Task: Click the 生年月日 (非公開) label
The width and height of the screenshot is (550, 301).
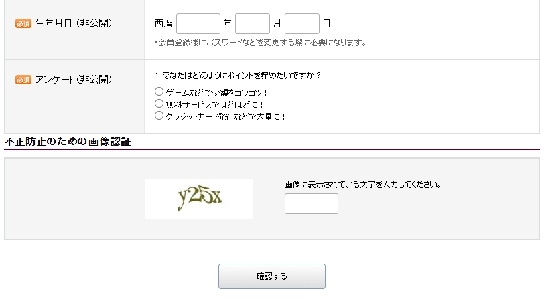Action: click(x=73, y=23)
